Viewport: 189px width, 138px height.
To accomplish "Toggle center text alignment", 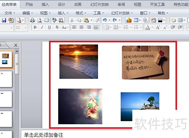I will point(81,27).
